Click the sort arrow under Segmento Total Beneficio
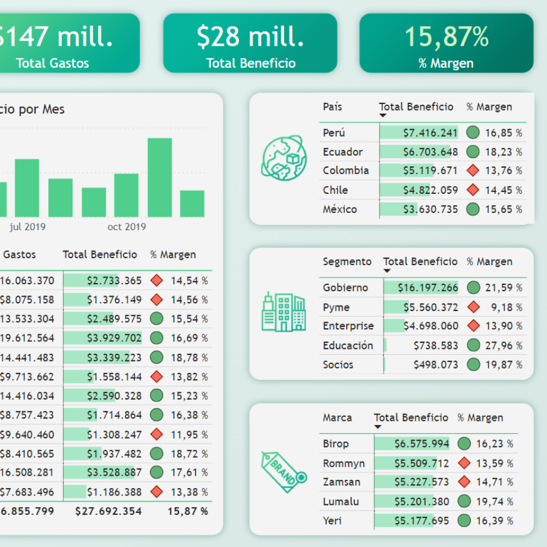This screenshot has height=547, width=547. [387, 271]
